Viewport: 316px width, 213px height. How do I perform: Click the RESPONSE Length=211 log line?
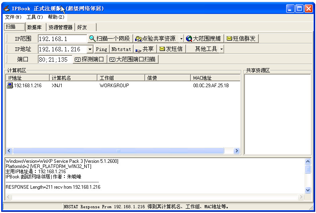(x=53, y=187)
